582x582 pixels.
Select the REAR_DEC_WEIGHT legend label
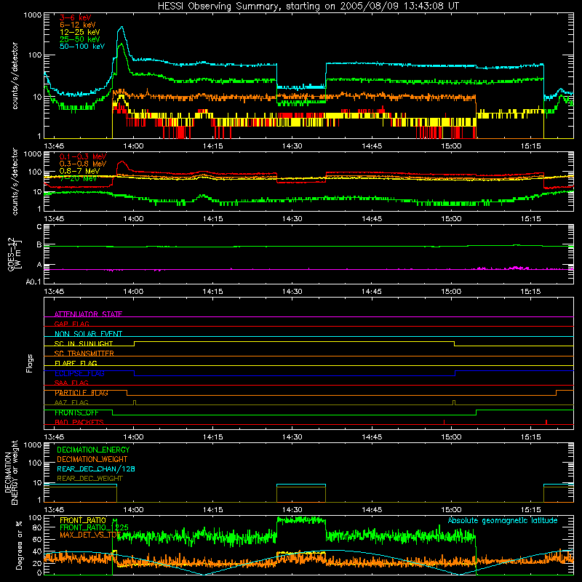(x=89, y=479)
